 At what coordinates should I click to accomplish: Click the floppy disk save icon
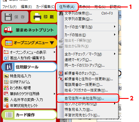tap(8, 17)
